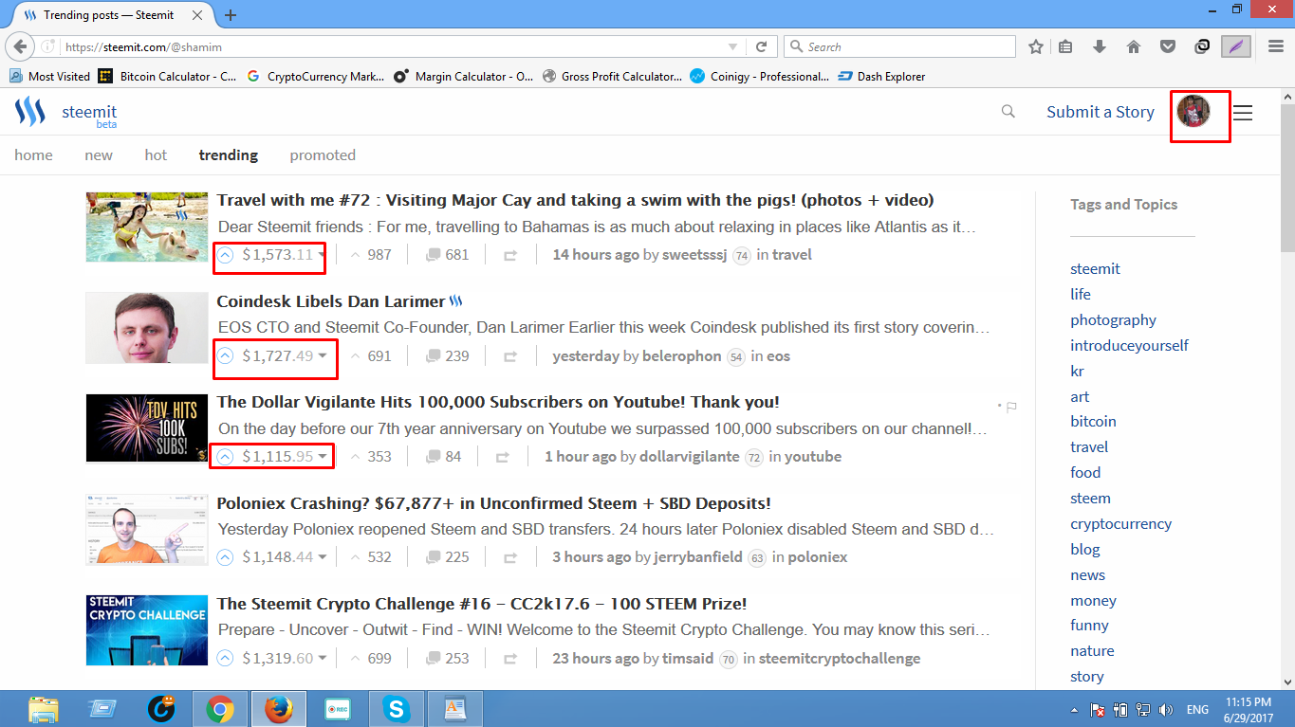Screen dimensions: 1295x727
Task: Resteem the Coindesk Libels Dan Larimer post
Action: click(510, 356)
